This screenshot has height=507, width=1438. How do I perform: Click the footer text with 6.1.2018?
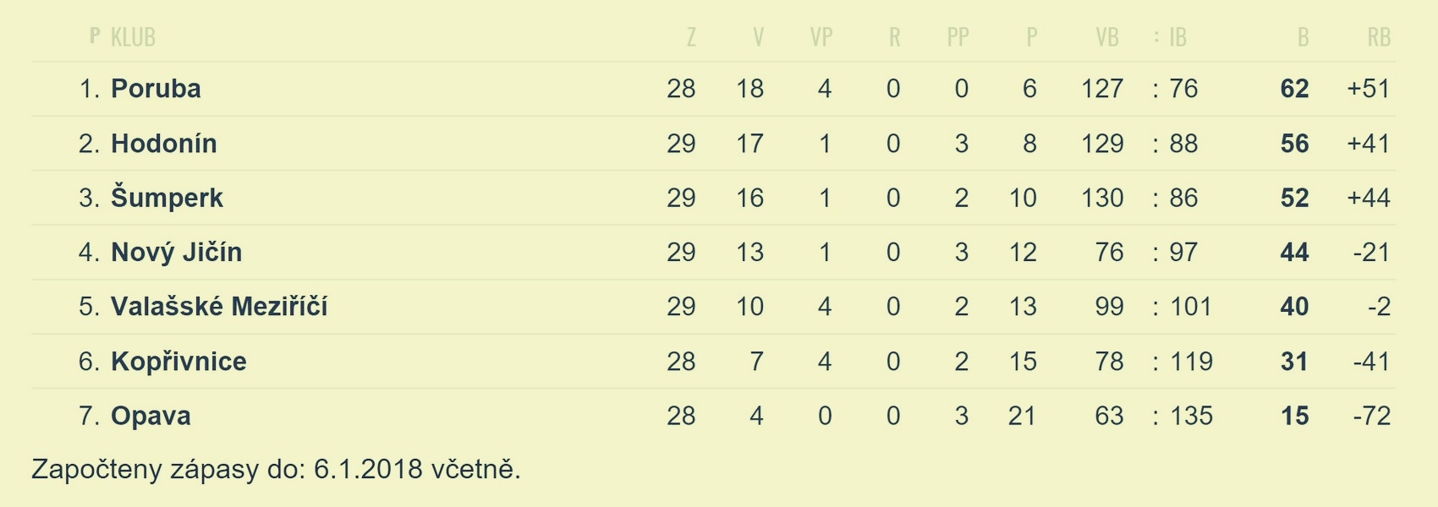coord(276,469)
